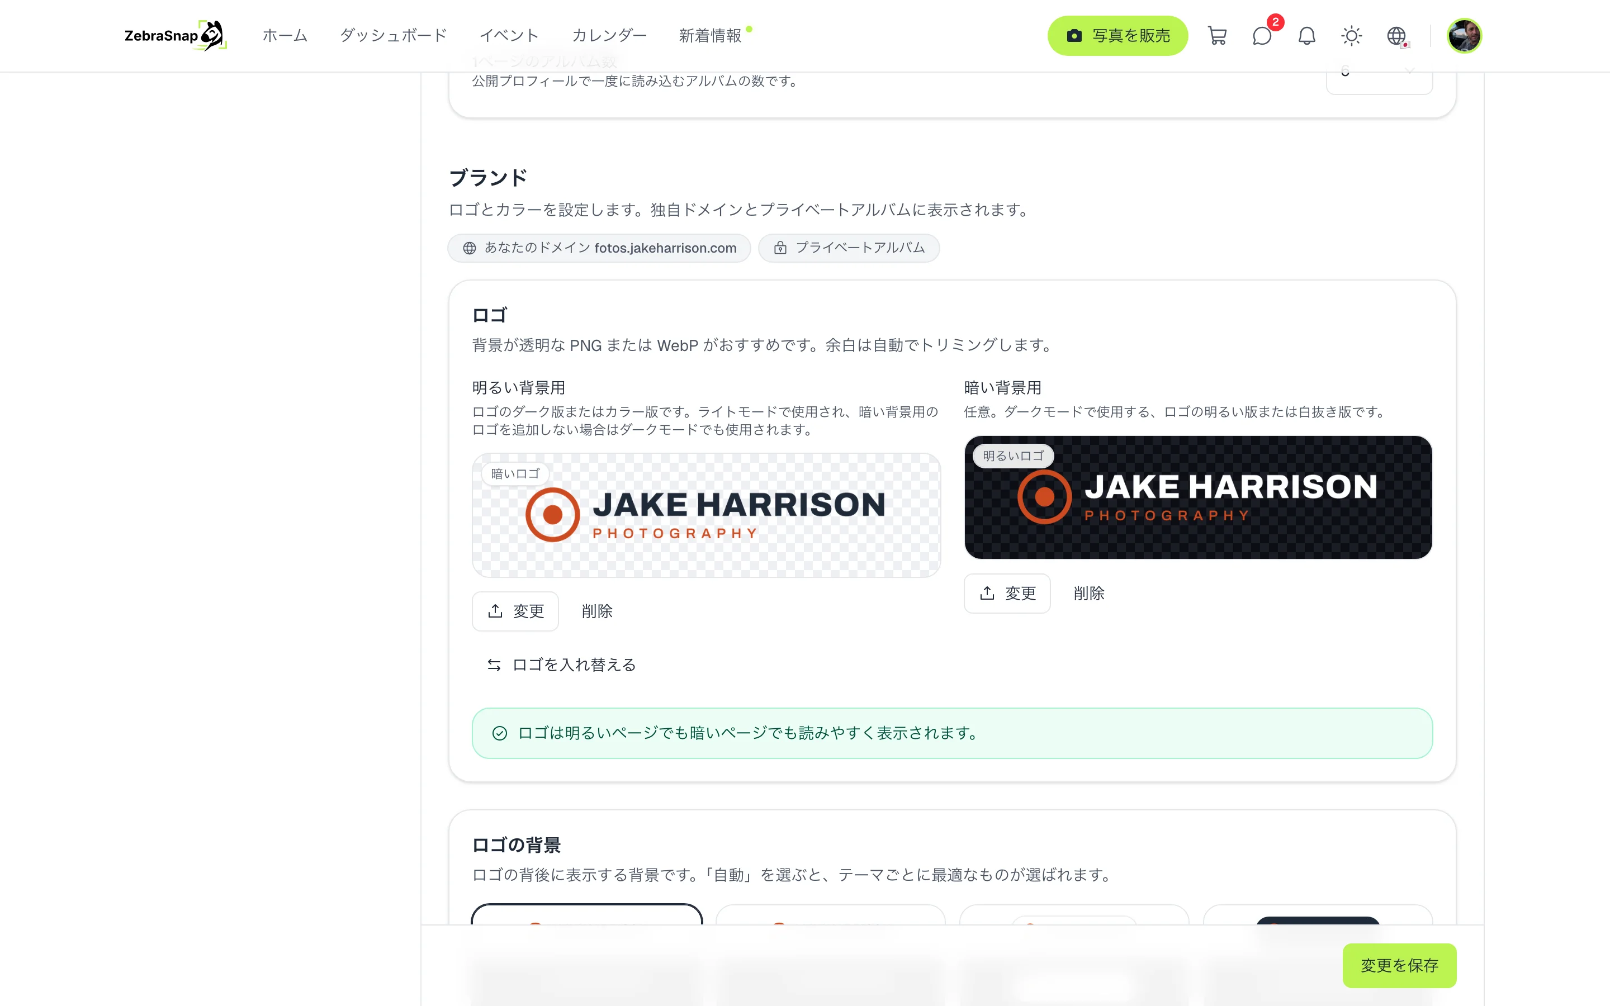Click the 変更を保存 button

1399,965
